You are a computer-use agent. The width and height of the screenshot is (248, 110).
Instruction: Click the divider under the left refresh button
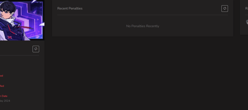tap(20, 55)
